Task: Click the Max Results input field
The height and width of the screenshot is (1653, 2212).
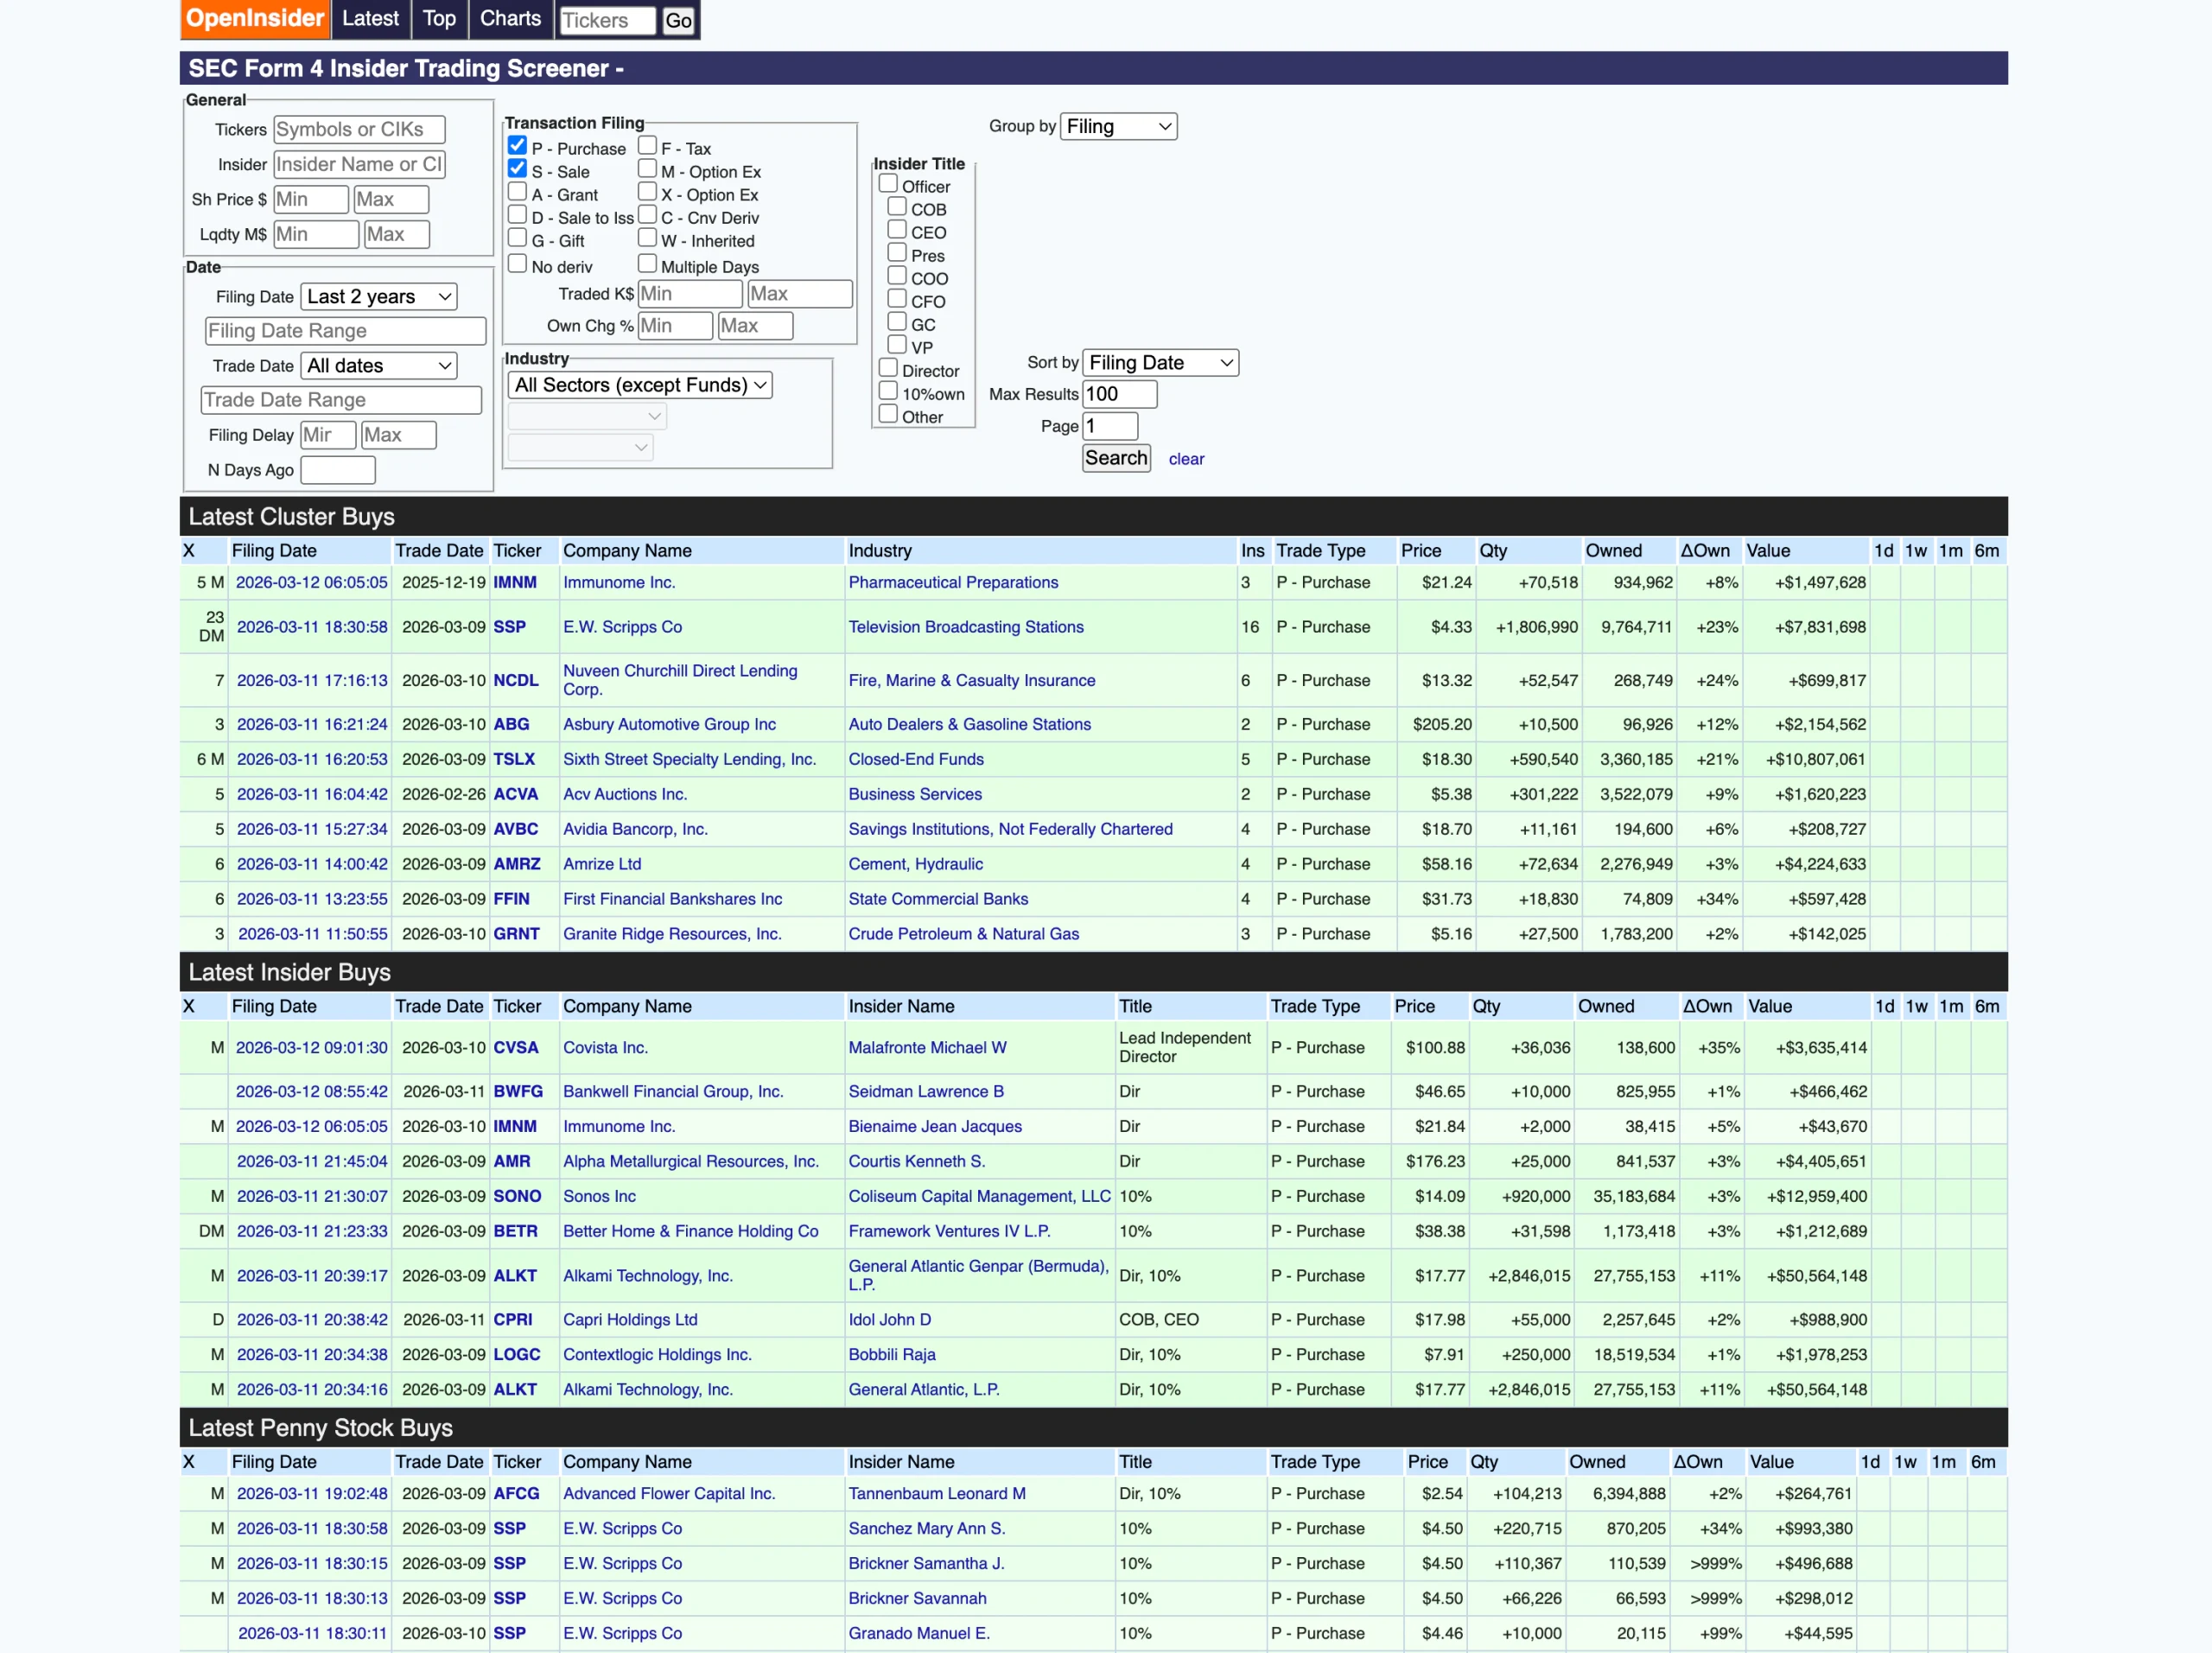Action: click(1119, 394)
